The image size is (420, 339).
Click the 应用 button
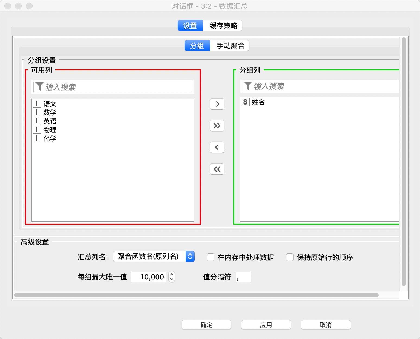point(266,325)
